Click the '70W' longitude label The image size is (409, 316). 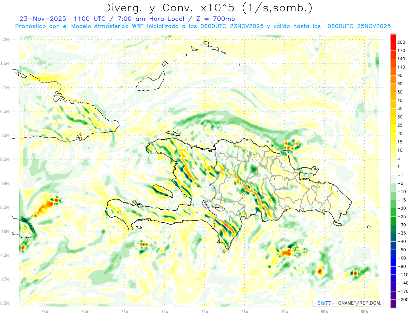tap(284, 311)
